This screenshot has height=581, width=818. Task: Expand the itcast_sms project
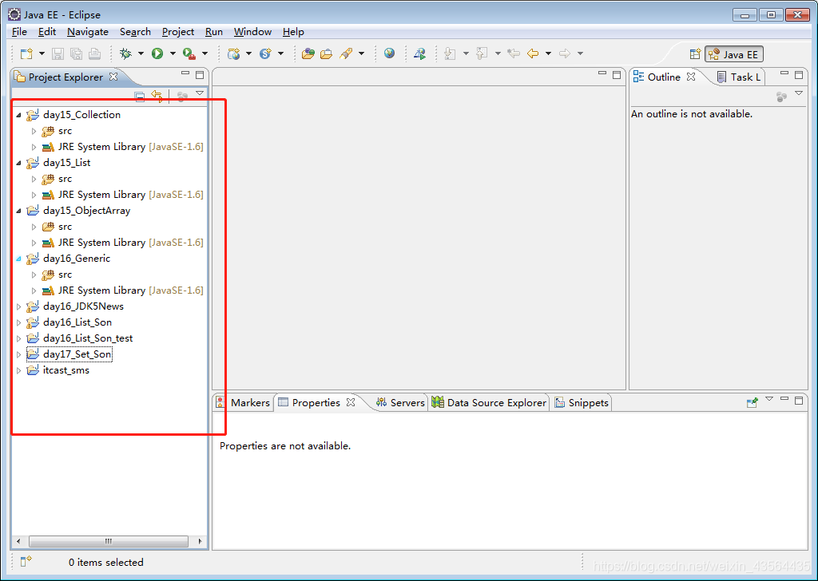click(x=19, y=370)
